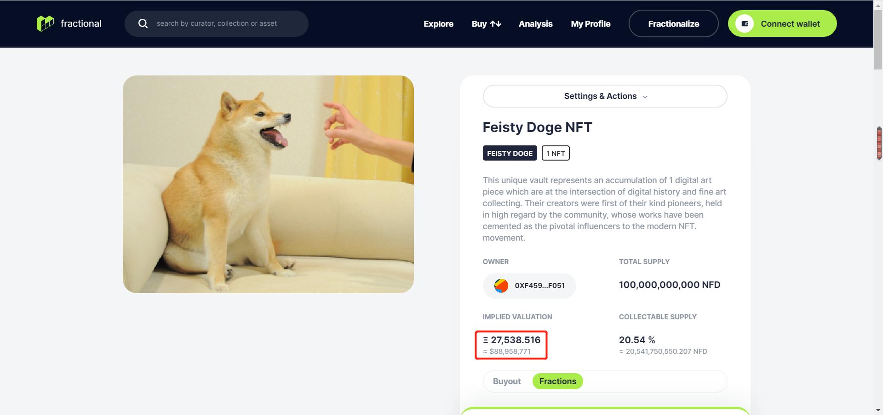Click the Feisty Doge image
Image resolution: width=883 pixels, height=415 pixels.
tap(268, 184)
